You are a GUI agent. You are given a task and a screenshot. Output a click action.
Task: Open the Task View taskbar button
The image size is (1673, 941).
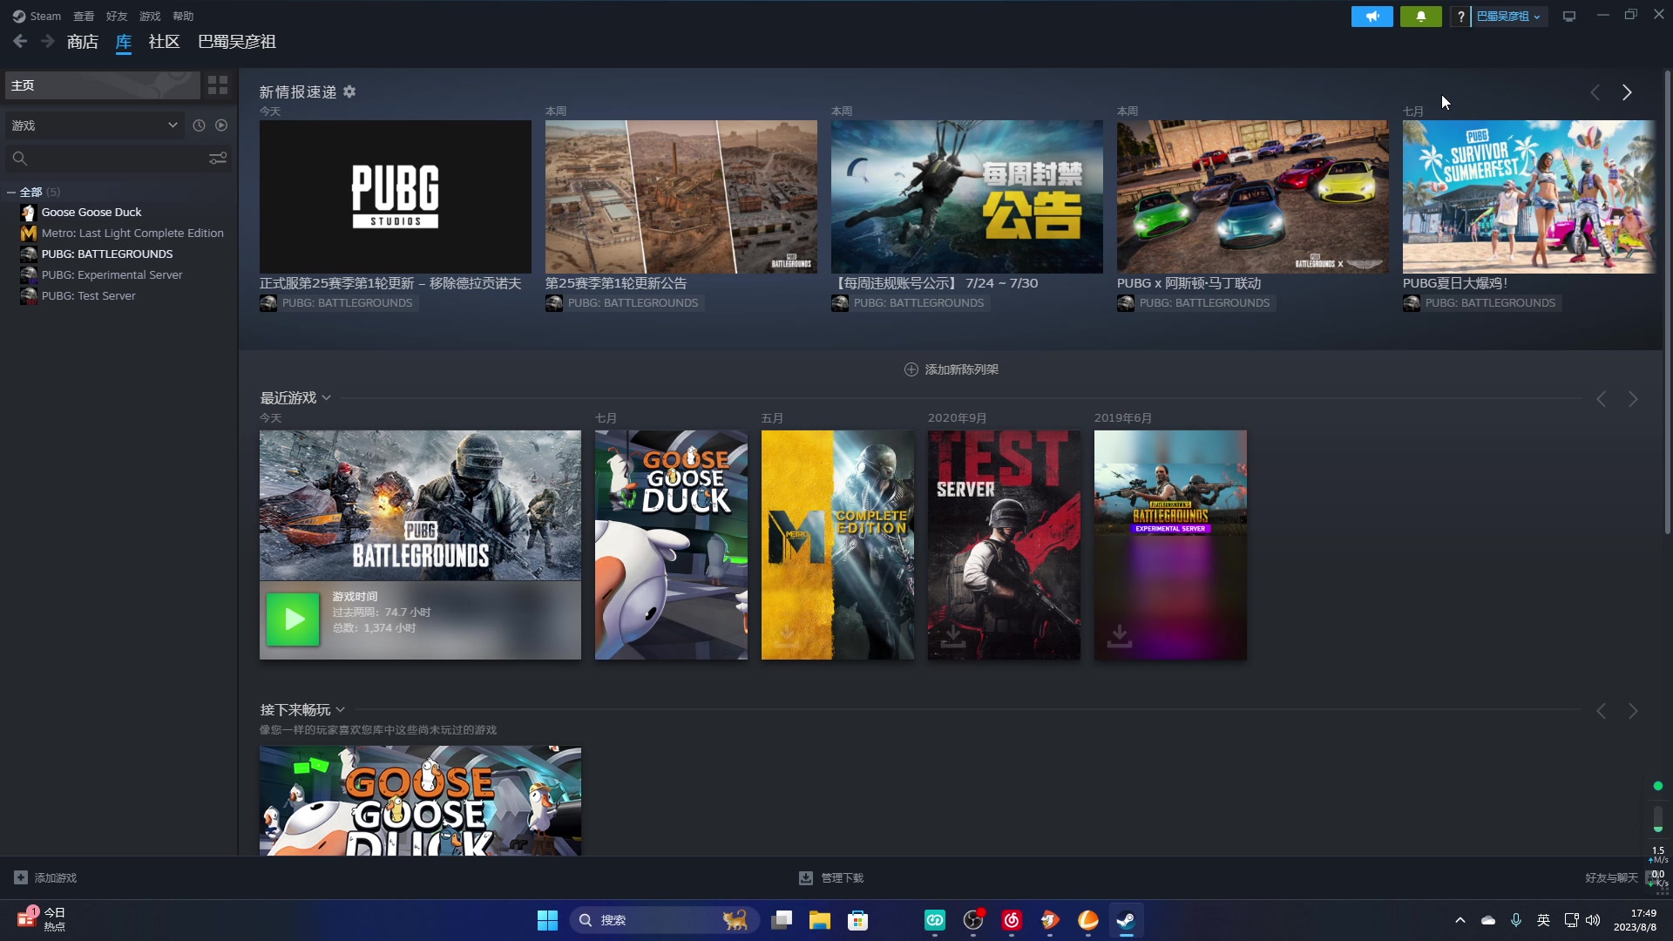[782, 920]
